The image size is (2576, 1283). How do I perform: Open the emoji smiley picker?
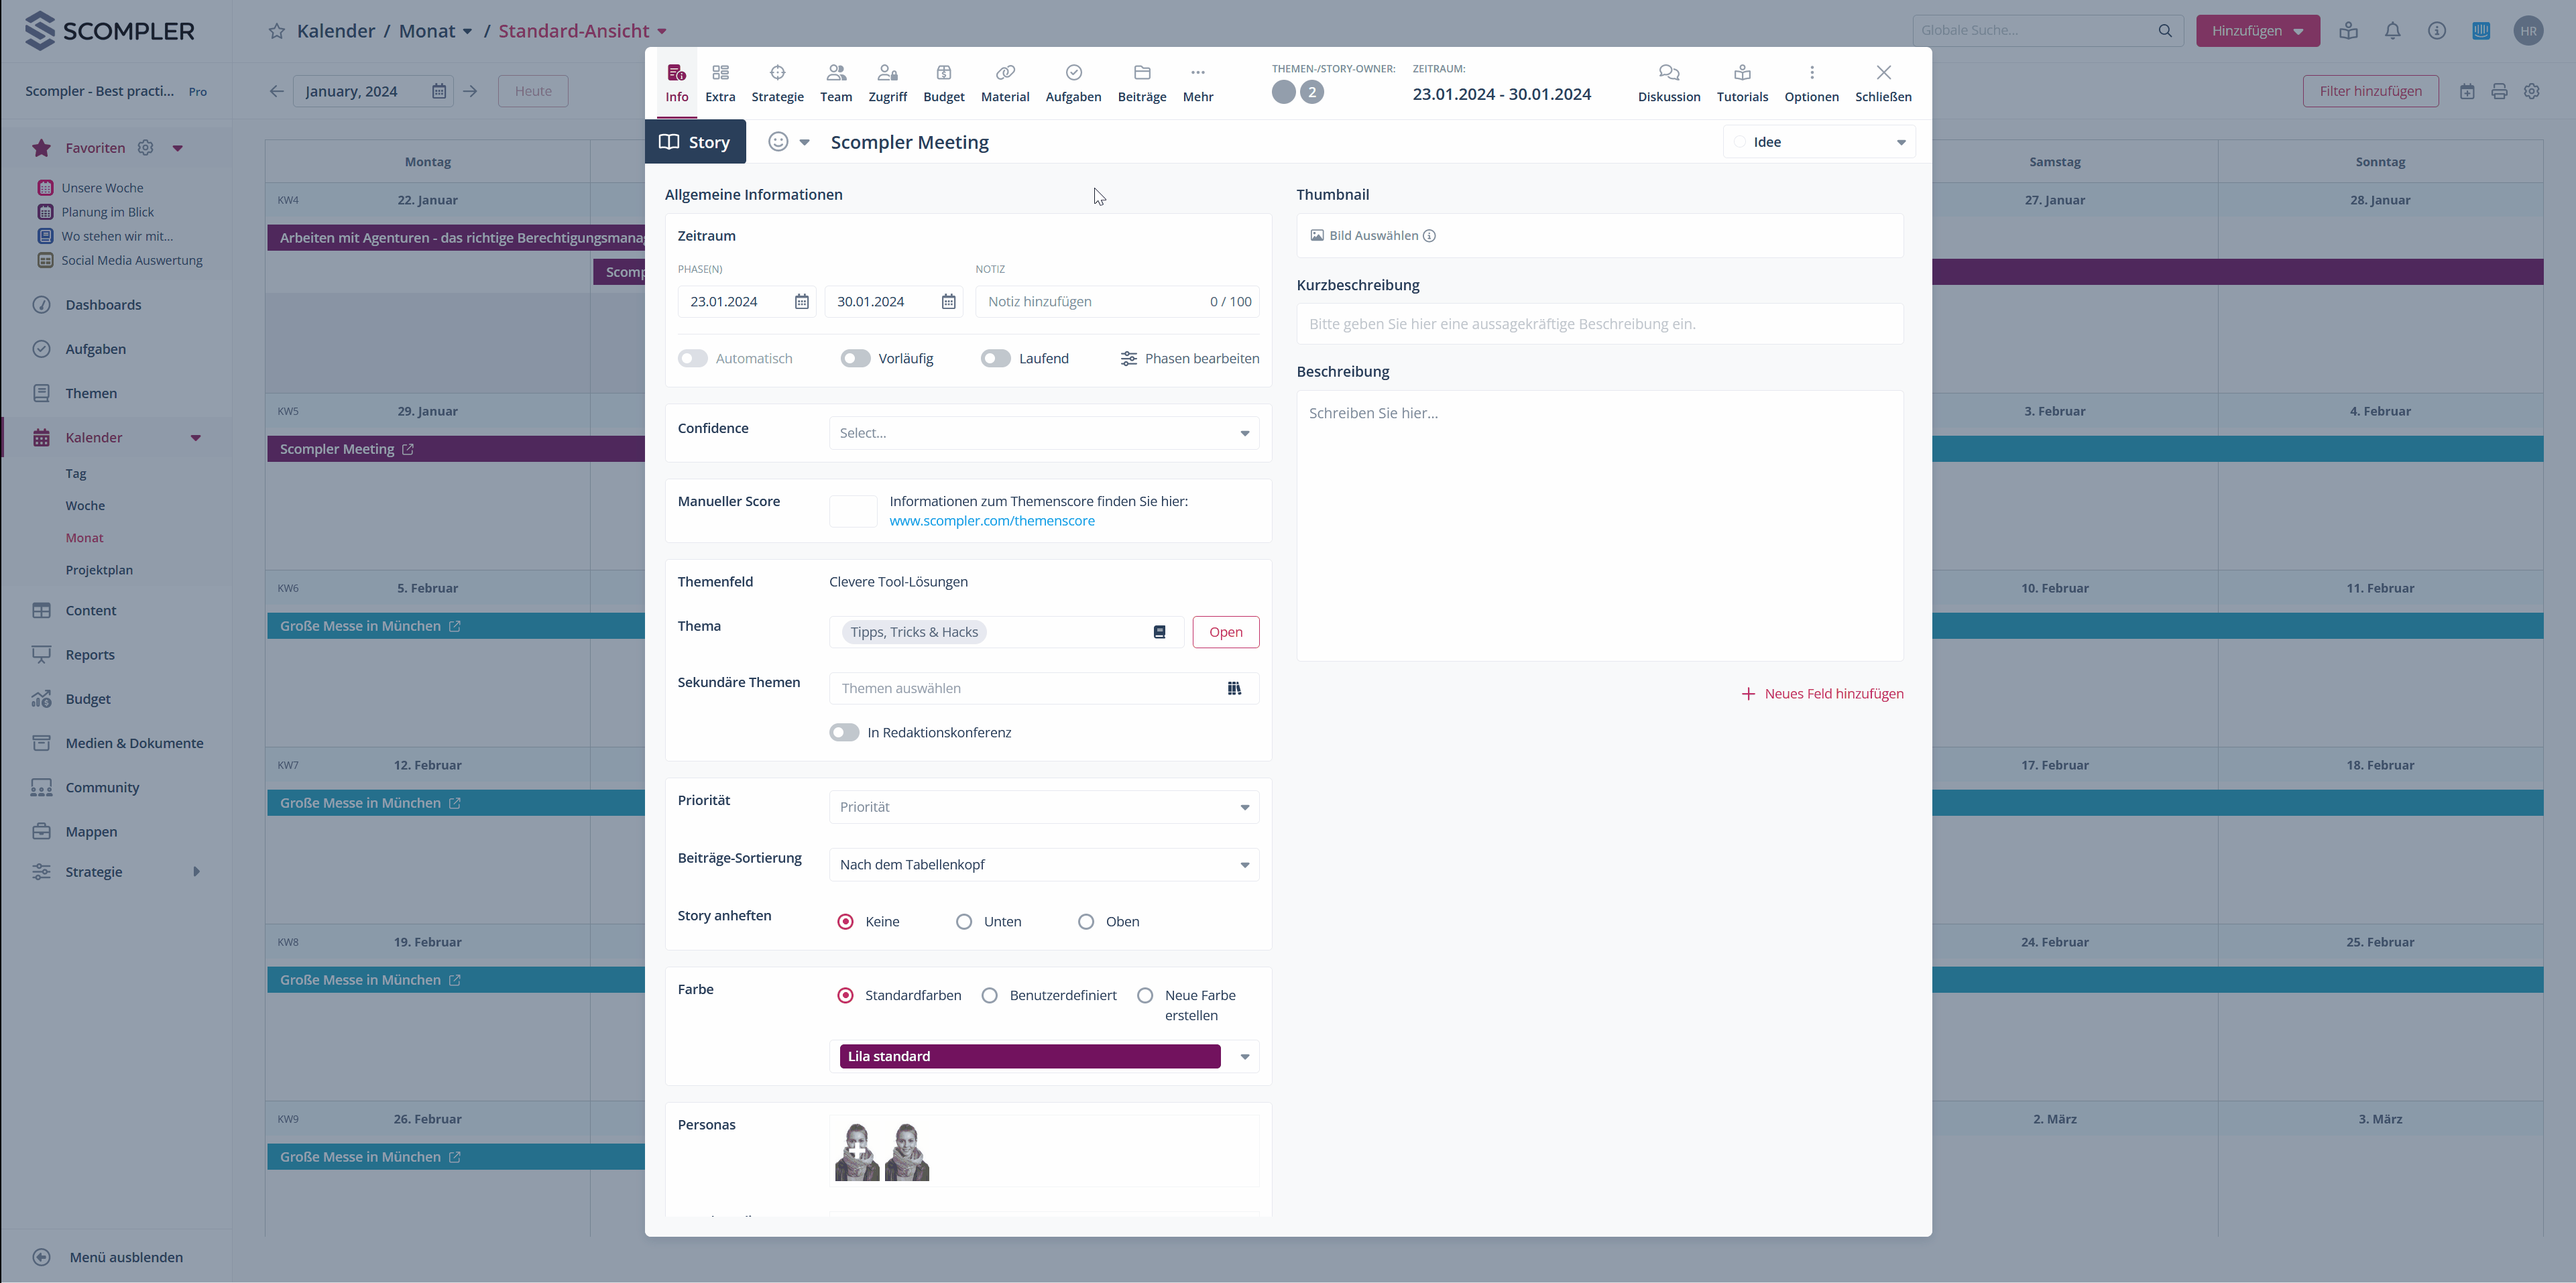point(778,142)
